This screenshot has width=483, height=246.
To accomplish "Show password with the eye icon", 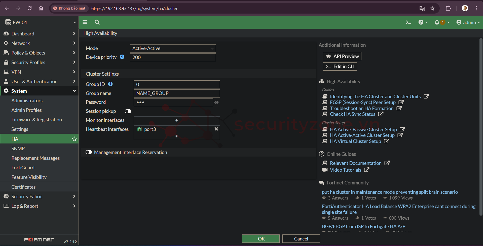I will (x=216, y=102).
